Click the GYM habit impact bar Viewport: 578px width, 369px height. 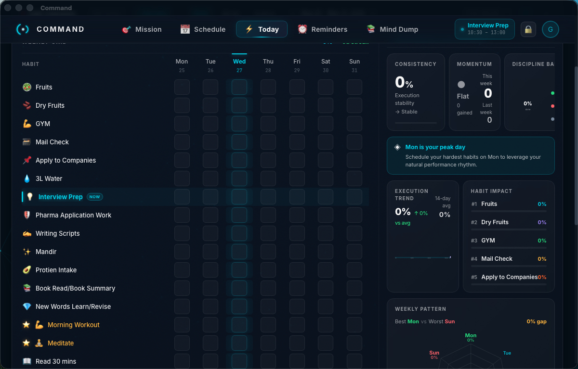pos(509,248)
